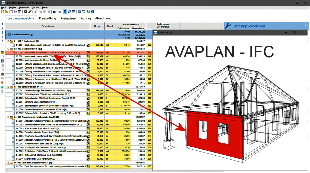The width and height of the screenshot is (310, 173).
Task: Click the red rows icon in the left sidebar
Action: (2, 83)
